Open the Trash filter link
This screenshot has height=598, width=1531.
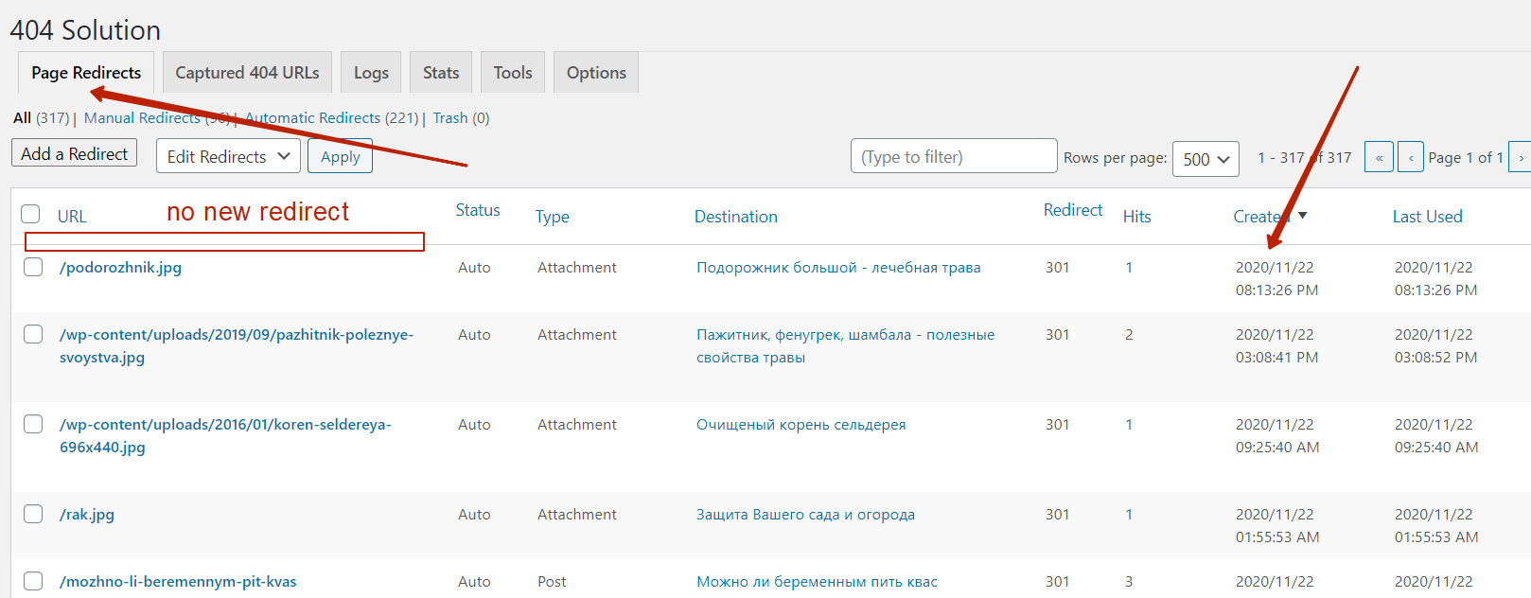coord(450,118)
